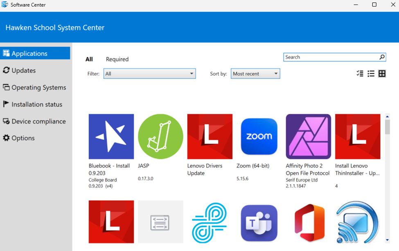Open the Bluebook app tile
The width and height of the screenshot is (399, 251).
point(111,137)
